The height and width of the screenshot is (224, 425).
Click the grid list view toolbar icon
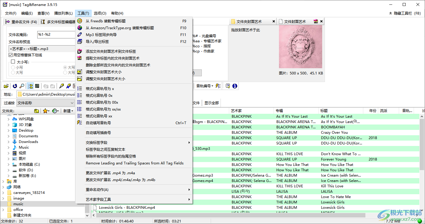pos(37,86)
